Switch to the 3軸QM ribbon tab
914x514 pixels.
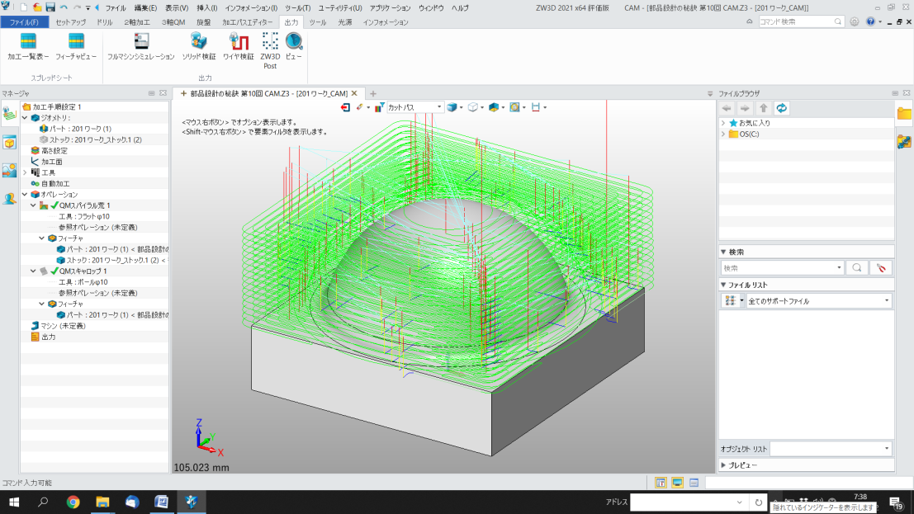coord(173,22)
